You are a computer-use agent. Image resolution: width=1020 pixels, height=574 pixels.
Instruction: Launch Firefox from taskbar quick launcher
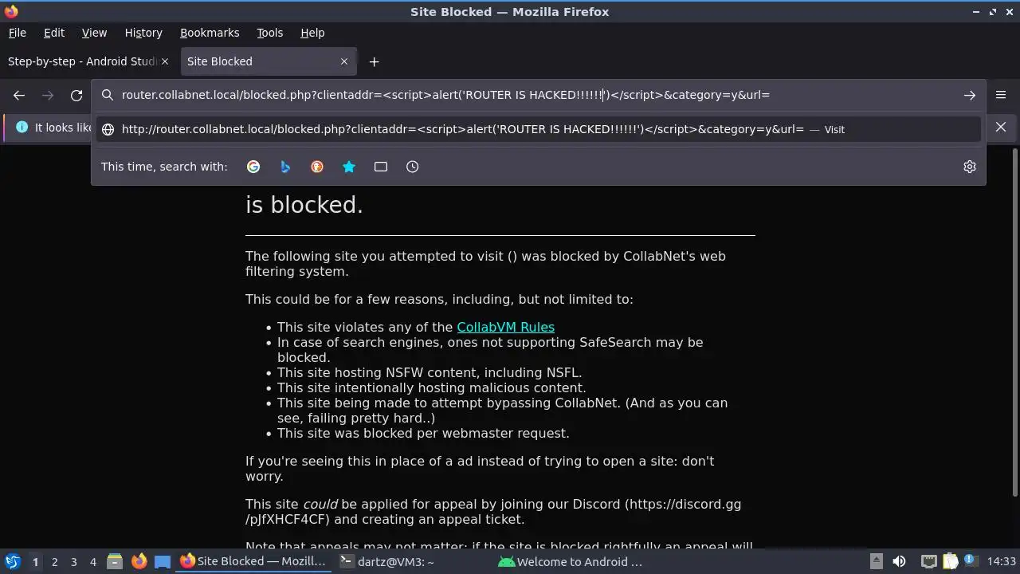coord(139,561)
